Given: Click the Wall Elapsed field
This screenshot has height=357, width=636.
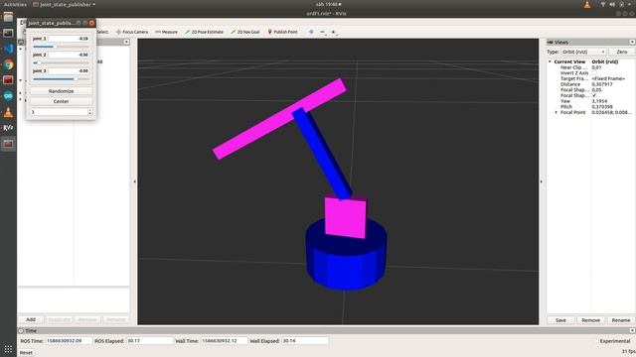Looking at the screenshot, I should click(305, 341).
